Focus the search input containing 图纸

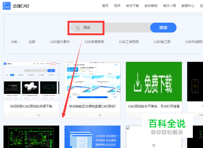tap(110, 27)
